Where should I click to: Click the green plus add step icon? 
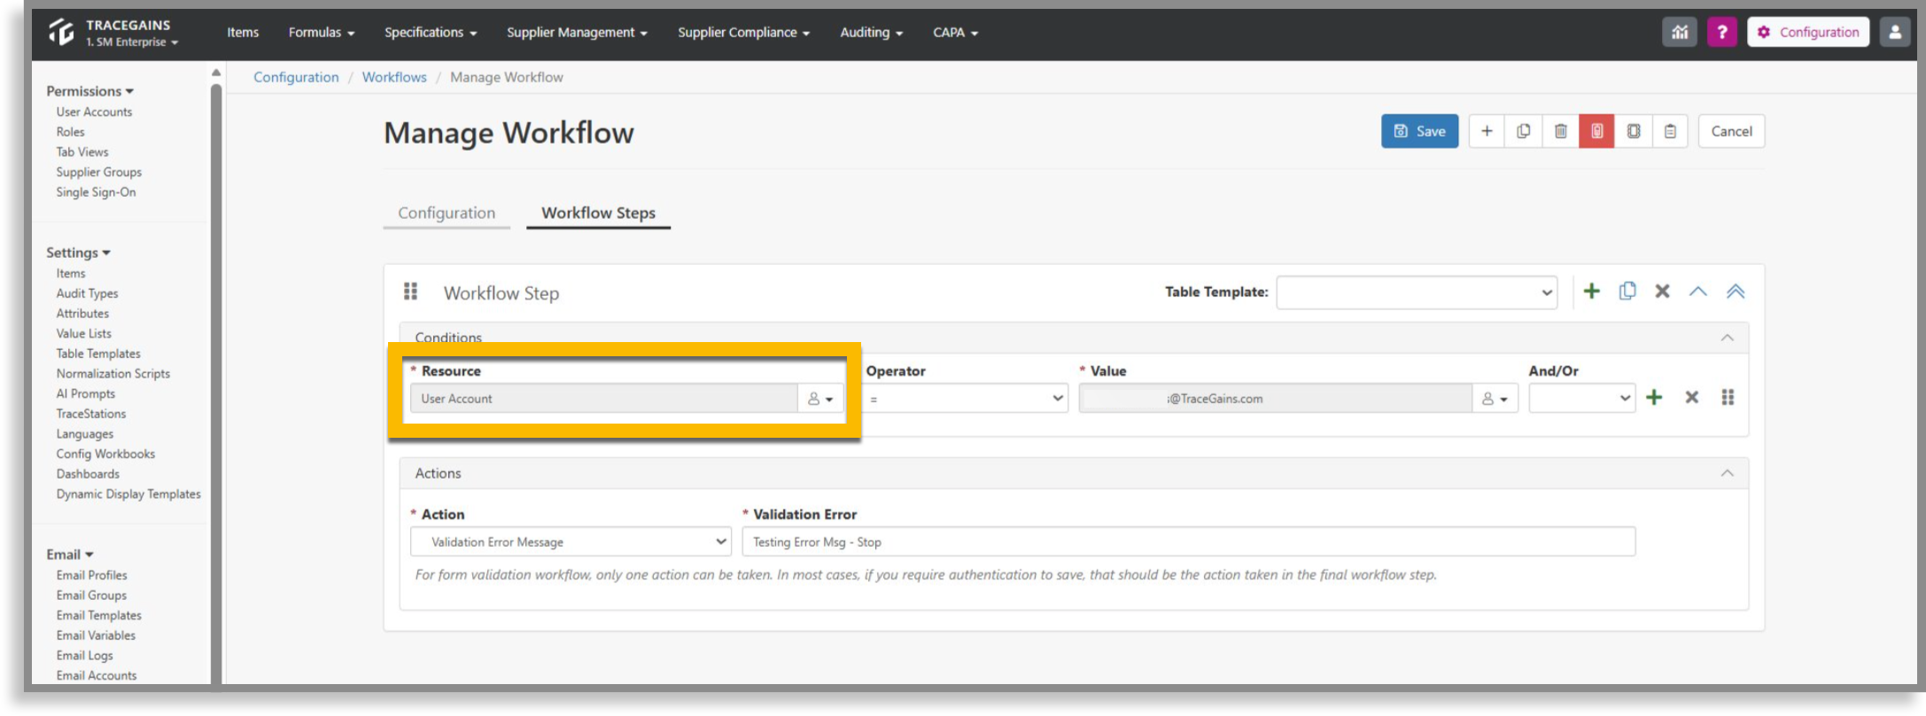coord(1591,292)
